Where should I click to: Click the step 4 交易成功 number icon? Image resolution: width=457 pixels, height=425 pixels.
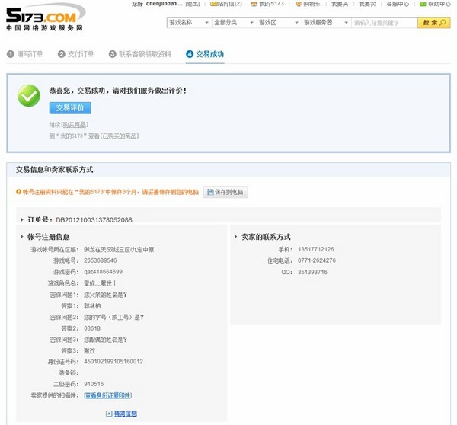[190, 55]
